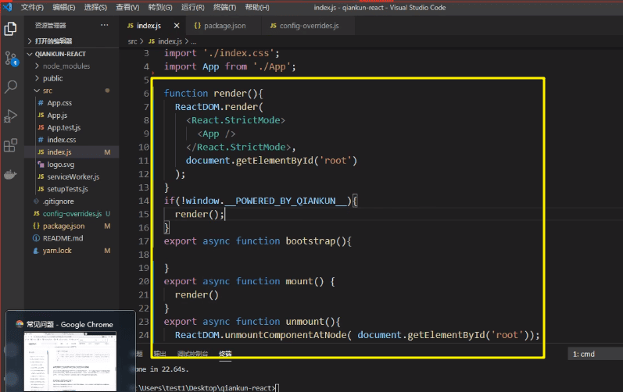The width and height of the screenshot is (623, 392).
Task: Open the 终端(T) menu
Action: (224, 7)
